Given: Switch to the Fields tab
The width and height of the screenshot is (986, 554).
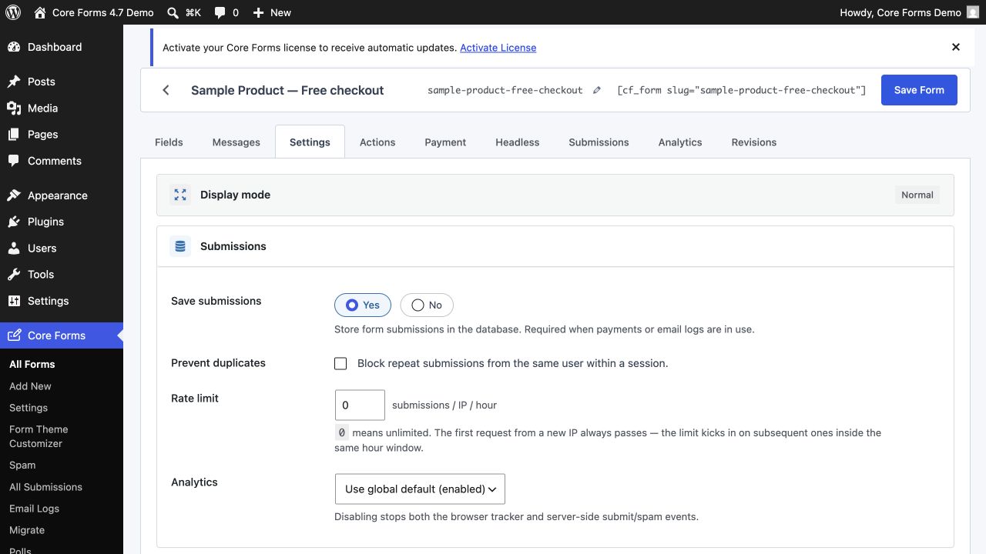Looking at the screenshot, I should [x=169, y=142].
